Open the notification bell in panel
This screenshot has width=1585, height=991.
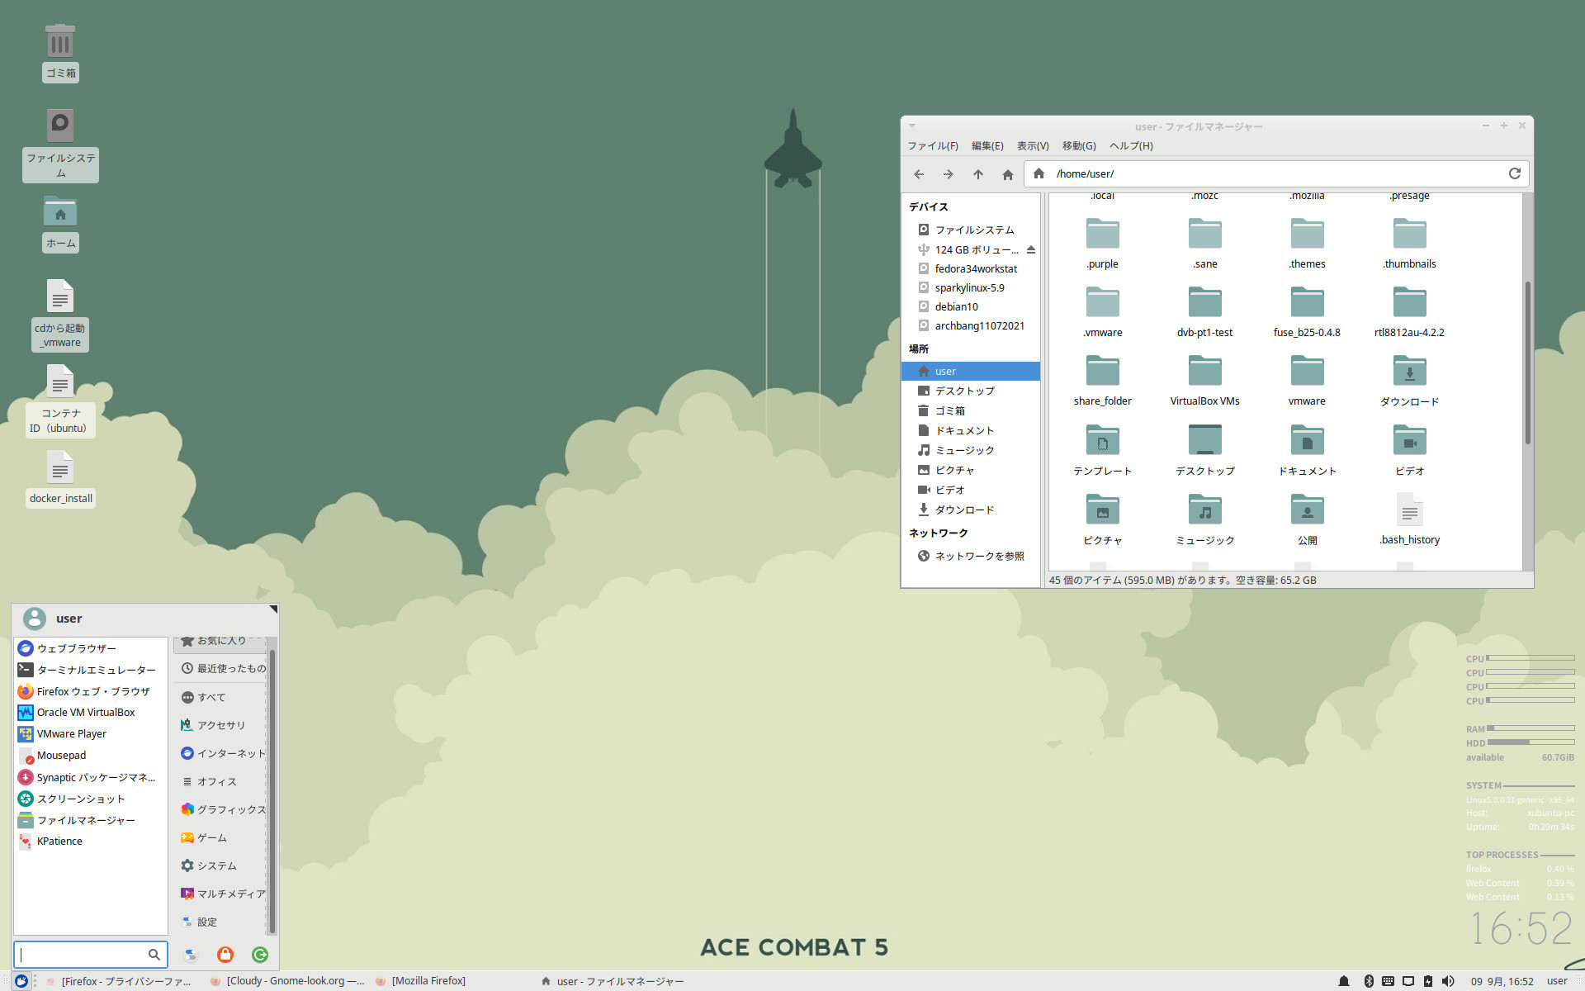pyautogui.click(x=1343, y=981)
